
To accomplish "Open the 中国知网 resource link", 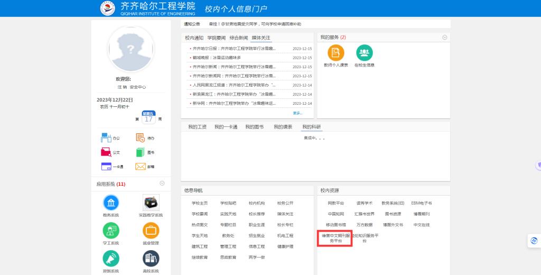I will tap(335, 214).
